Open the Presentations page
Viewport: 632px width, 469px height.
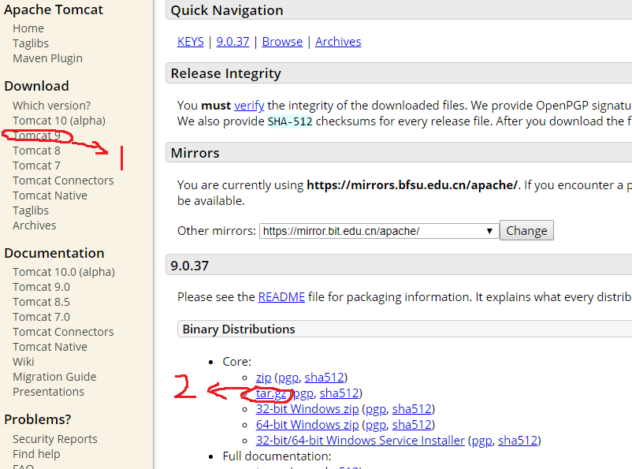(x=48, y=392)
